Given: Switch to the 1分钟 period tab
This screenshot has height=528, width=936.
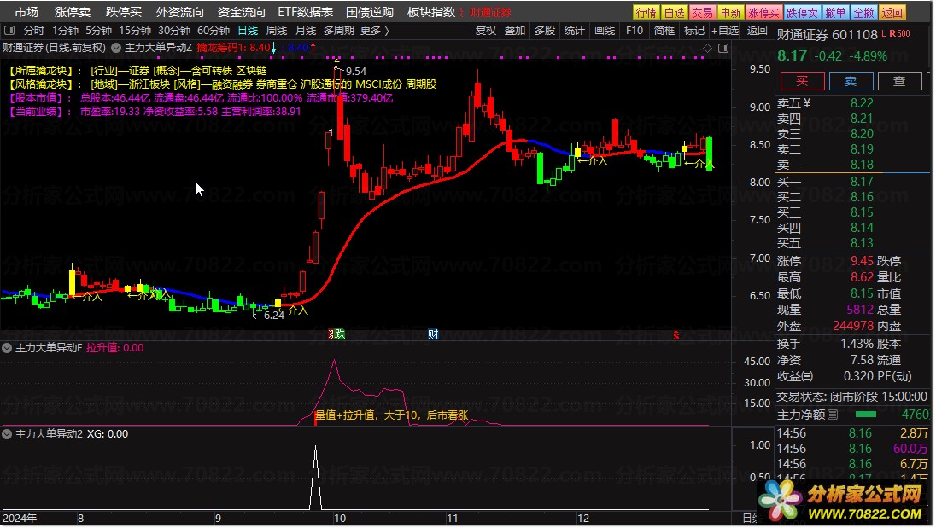Looking at the screenshot, I should (x=66, y=30).
